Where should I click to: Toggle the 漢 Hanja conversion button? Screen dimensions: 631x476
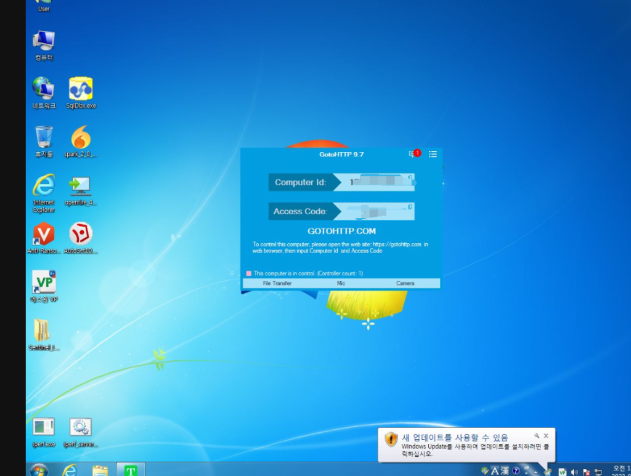[x=505, y=471]
